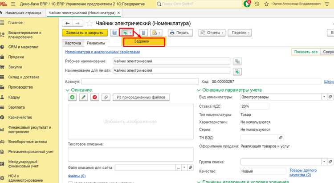Open the Перейти dropdown button
334x183 pixels.
pyautogui.click(x=240, y=33)
